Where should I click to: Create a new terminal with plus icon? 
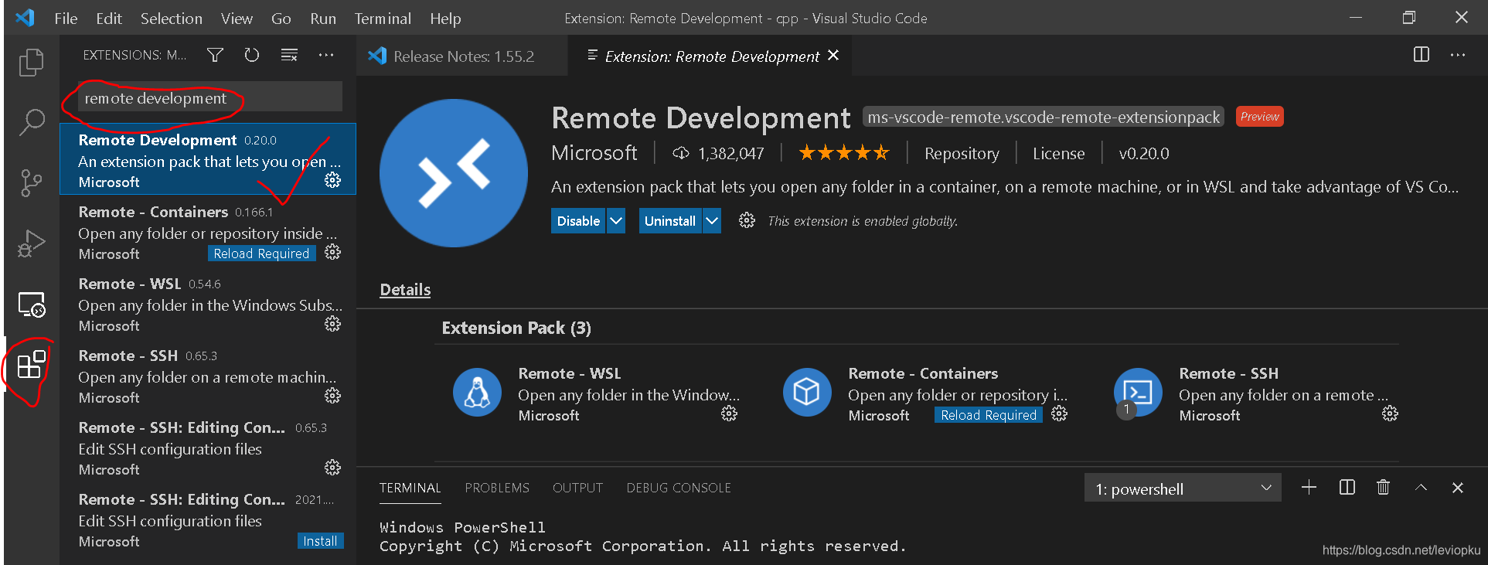click(1309, 487)
